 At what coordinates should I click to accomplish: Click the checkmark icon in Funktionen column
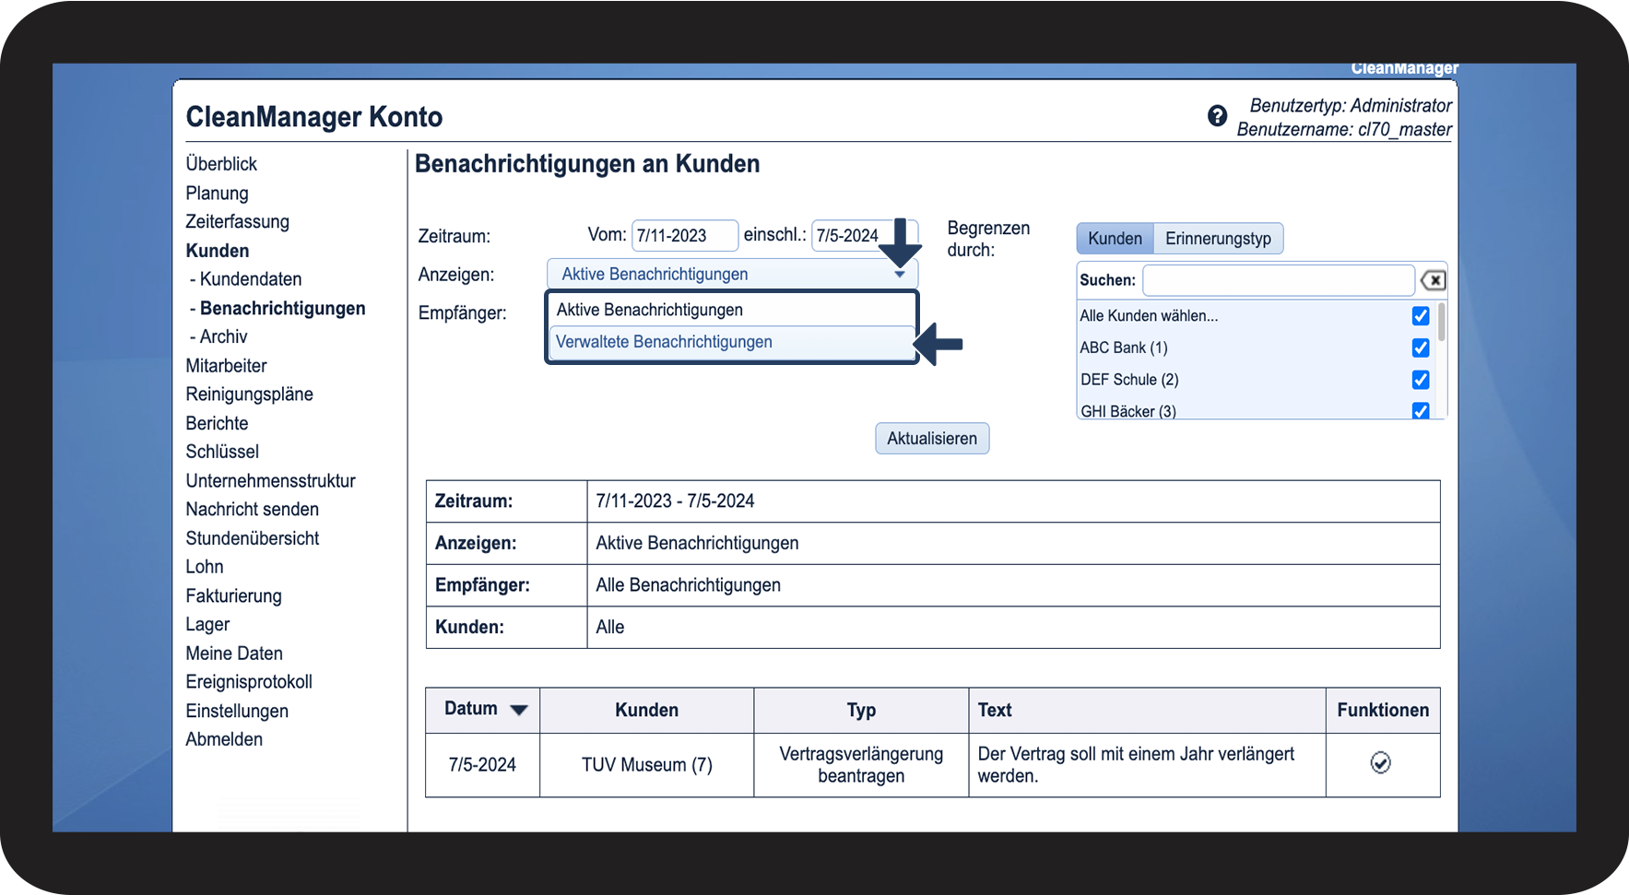tap(1380, 763)
